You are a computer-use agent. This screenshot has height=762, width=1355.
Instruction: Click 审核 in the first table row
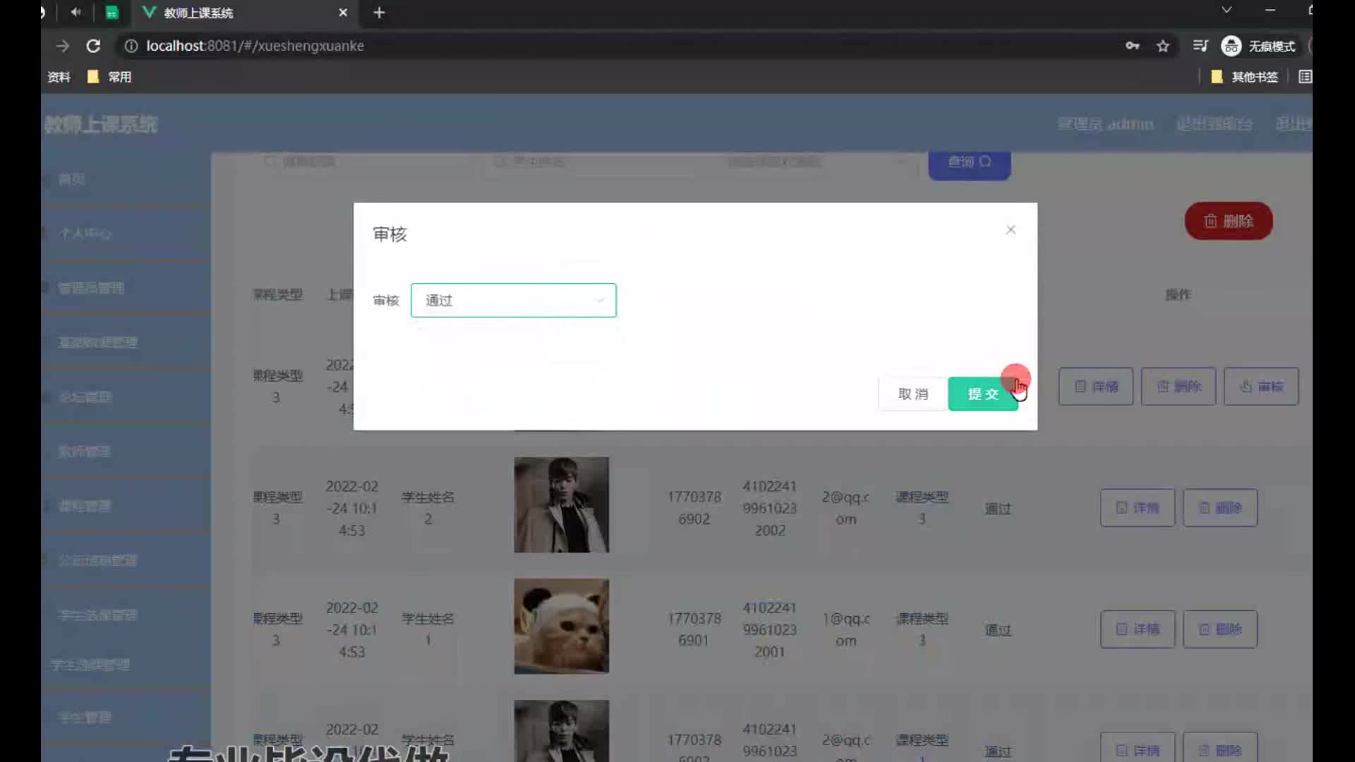point(1260,386)
